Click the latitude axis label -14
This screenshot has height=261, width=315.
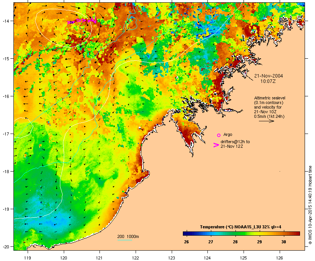point(5,21)
